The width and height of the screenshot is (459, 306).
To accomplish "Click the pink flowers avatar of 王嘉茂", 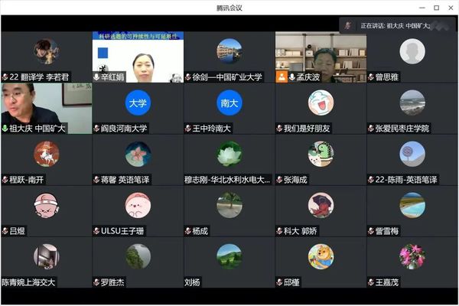I will coord(412,256).
